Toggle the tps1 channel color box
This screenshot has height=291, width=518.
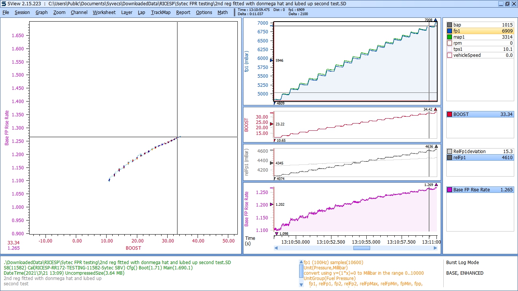450,49
